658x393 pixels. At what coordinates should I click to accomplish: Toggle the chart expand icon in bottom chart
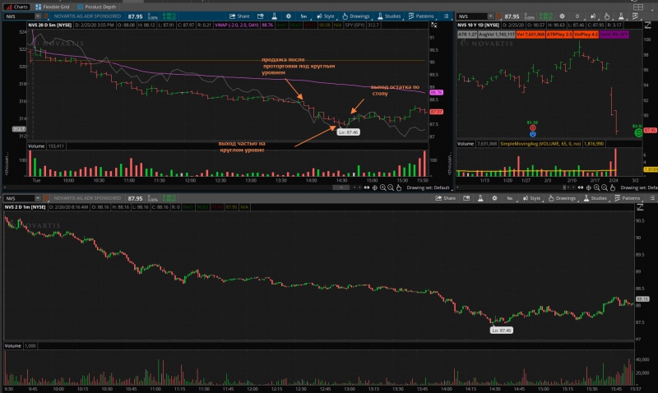click(x=640, y=206)
